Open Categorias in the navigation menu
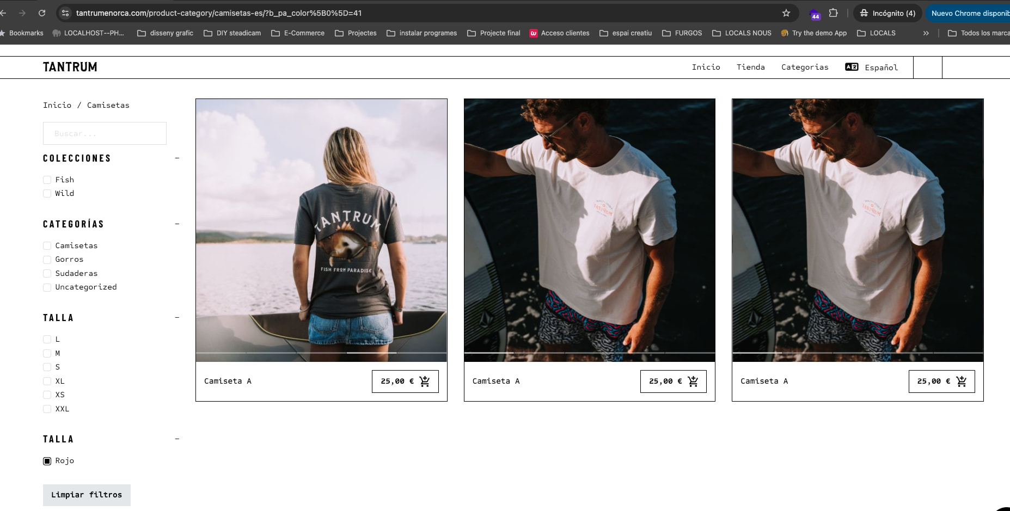 pyautogui.click(x=804, y=67)
